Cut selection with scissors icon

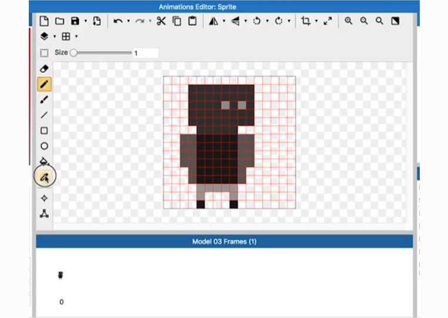point(161,21)
